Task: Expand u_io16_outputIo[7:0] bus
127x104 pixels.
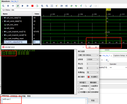Action: coord(3,42)
